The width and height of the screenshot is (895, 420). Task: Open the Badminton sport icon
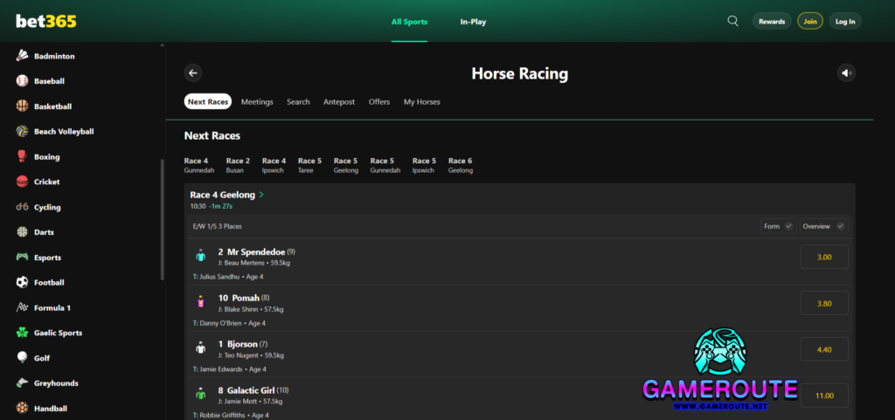pos(22,56)
